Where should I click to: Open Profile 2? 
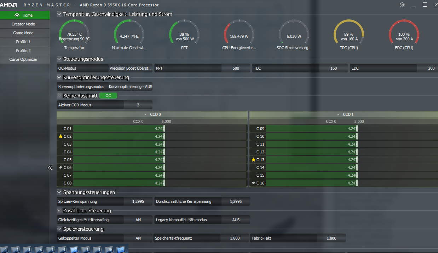25,51
